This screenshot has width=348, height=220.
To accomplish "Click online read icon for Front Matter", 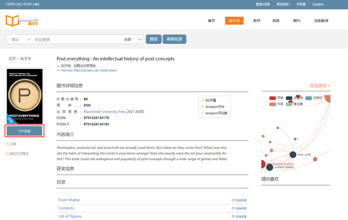I will [x=233, y=200].
